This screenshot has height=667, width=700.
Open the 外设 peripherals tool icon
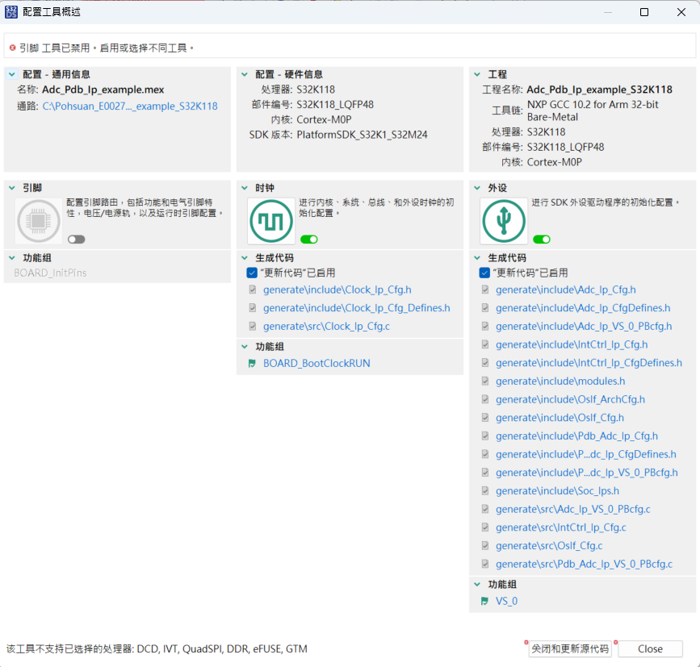click(503, 220)
